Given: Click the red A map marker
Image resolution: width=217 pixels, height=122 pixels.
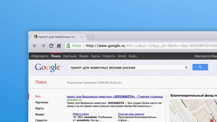Looking at the screenshot, I should click(212, 121).
